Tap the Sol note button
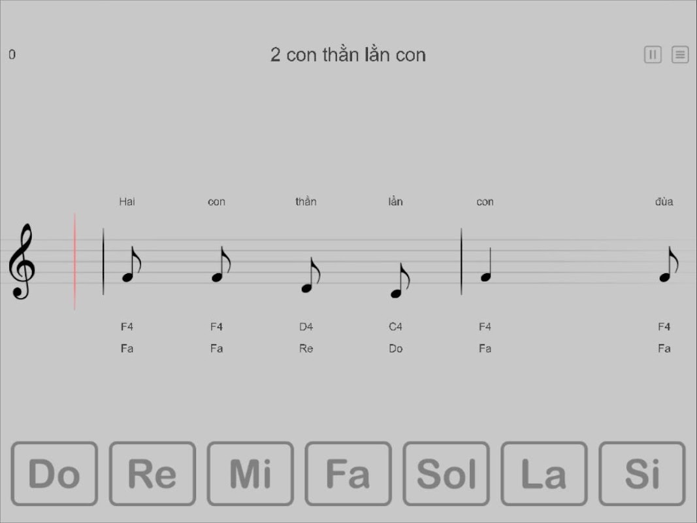 tap(446, 473)
